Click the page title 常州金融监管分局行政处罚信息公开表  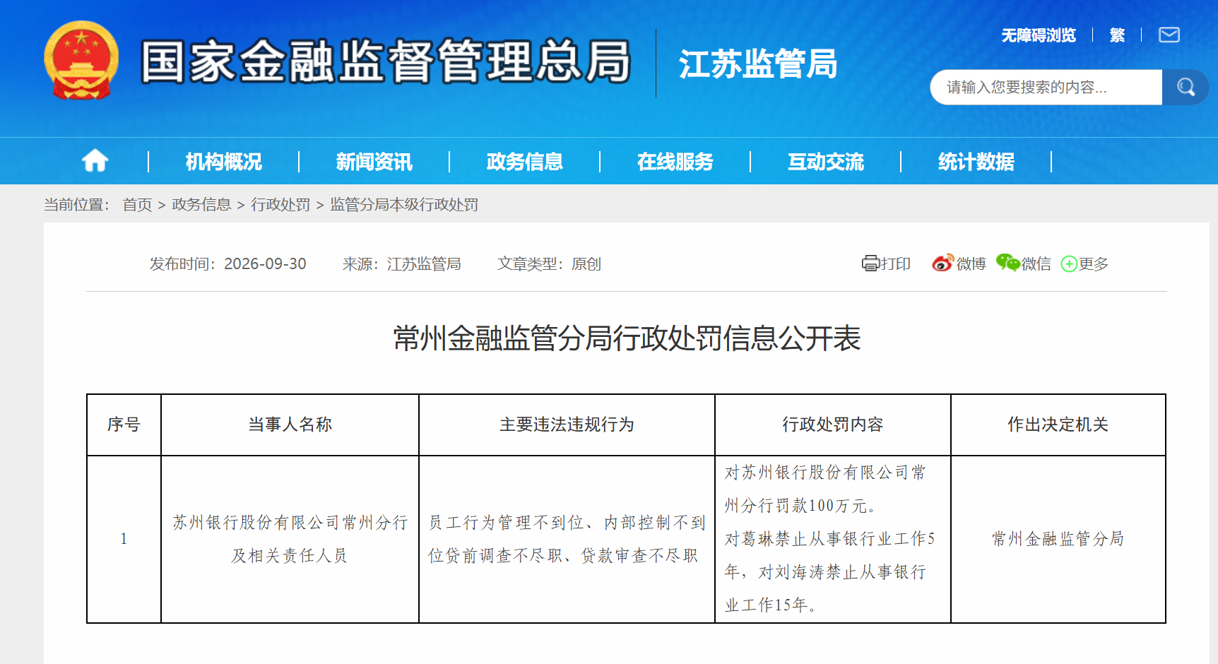coord(627,338)
